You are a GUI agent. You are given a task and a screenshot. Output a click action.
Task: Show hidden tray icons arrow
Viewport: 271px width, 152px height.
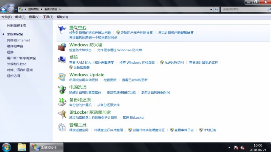(229, 148)
